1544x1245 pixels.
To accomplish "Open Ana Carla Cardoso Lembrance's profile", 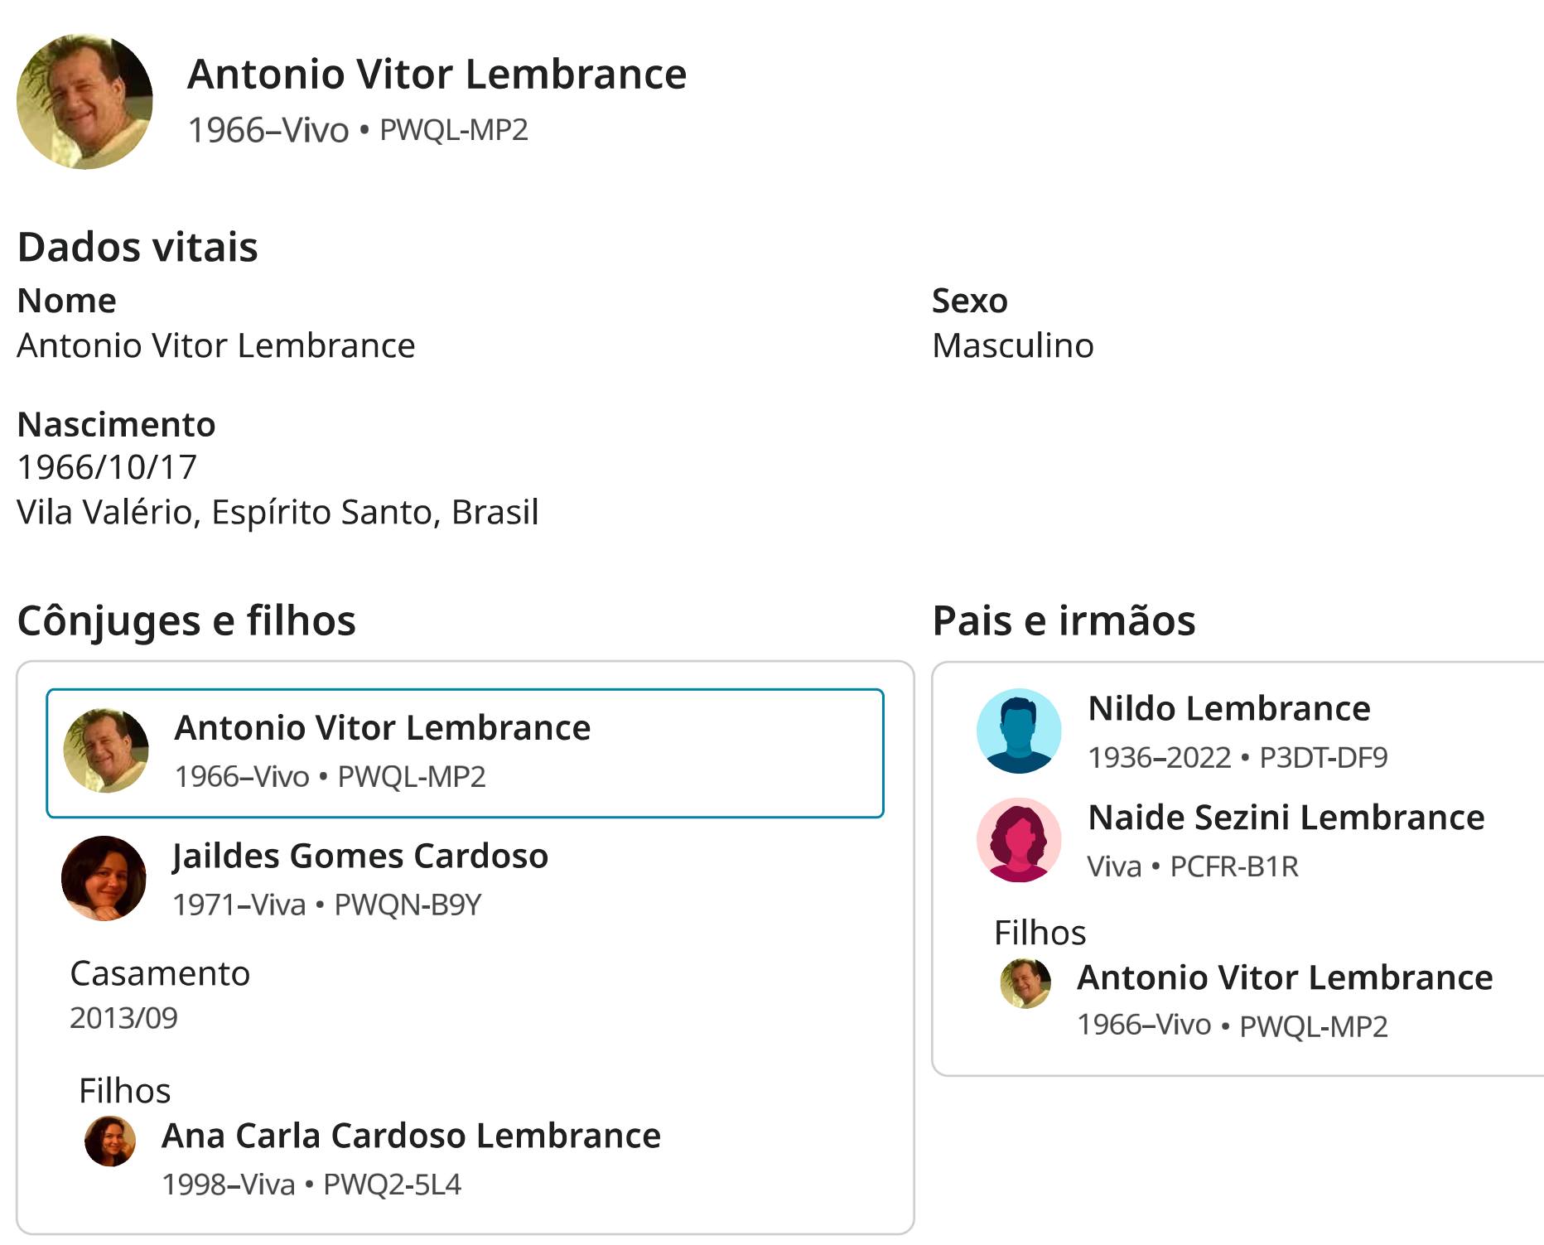I will (x=411, y=1136).
